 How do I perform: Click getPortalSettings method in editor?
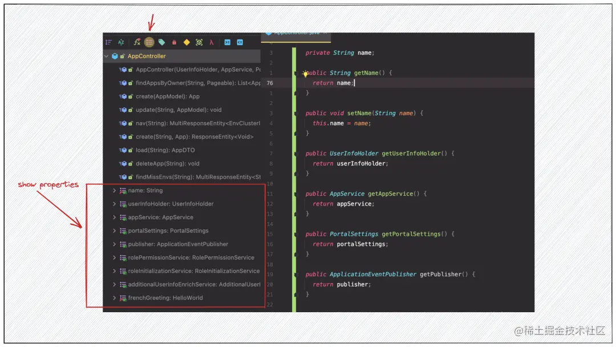click(411, 234)
